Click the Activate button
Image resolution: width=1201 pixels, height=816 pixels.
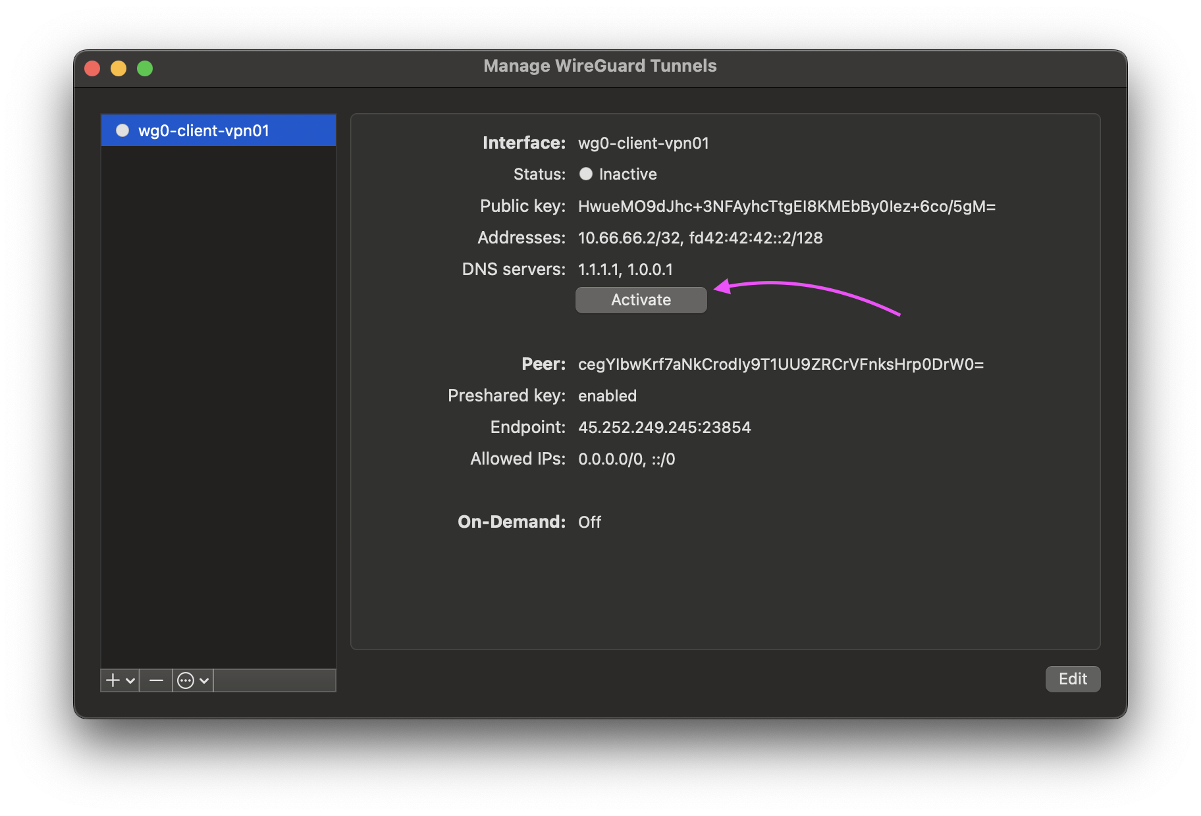coord(641,300)
